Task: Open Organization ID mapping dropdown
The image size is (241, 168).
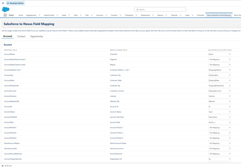Action: point(219,159)
